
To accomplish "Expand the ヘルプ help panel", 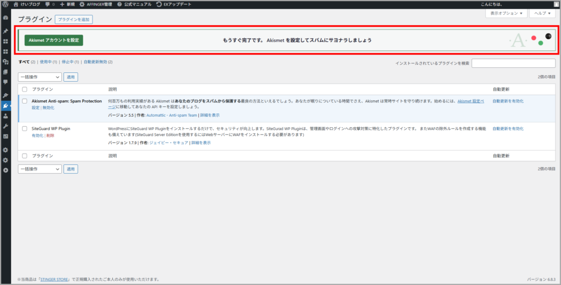I will [542, 13].
